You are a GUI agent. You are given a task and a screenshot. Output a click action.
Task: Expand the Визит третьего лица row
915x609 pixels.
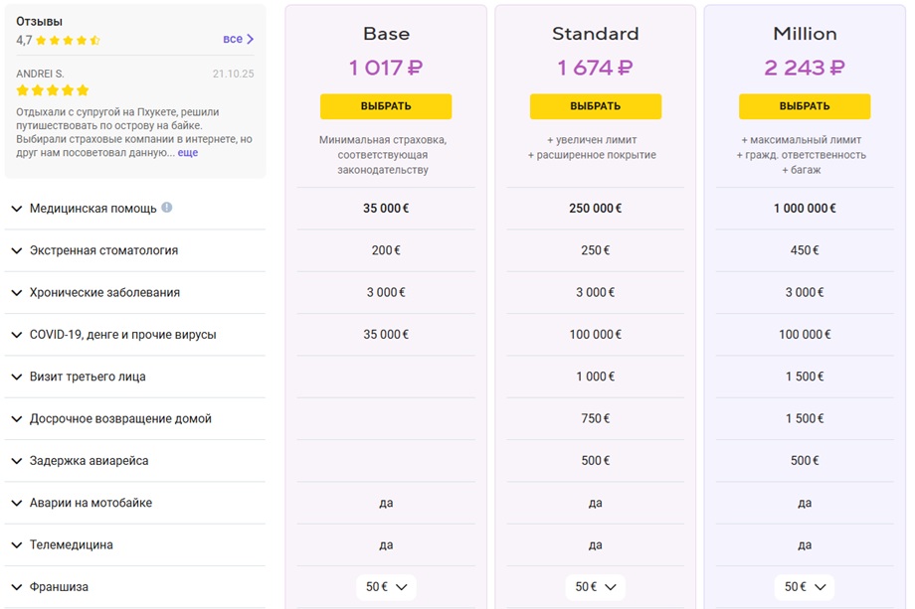coord(135,377)
